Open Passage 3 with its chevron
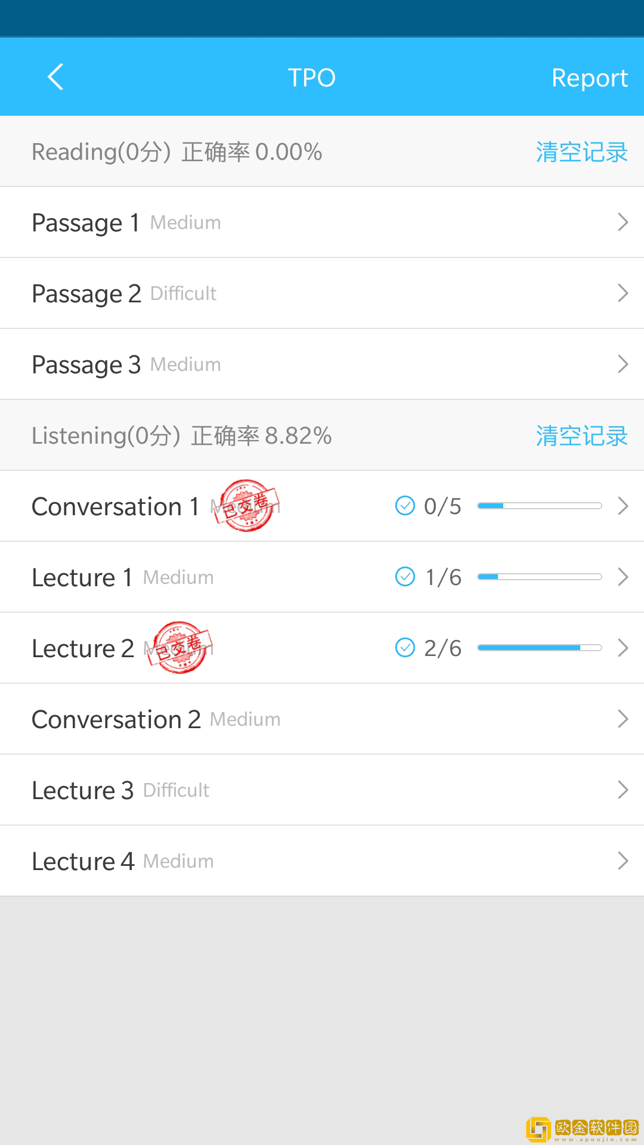 pyautogui.click(x=623, y=364)
